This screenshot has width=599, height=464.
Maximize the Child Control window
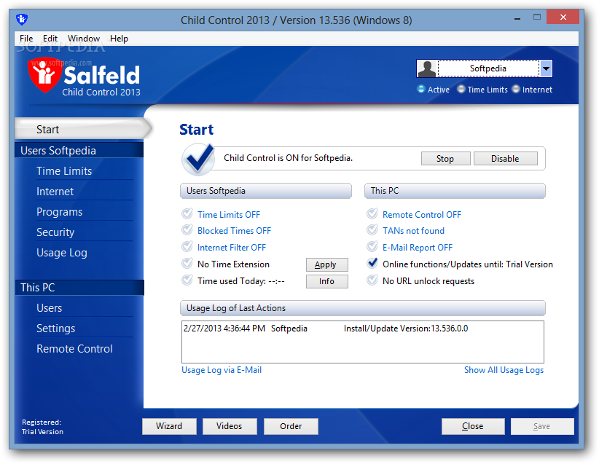click(537, 17)
